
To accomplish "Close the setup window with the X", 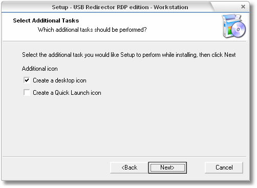I will pos(243,7).
